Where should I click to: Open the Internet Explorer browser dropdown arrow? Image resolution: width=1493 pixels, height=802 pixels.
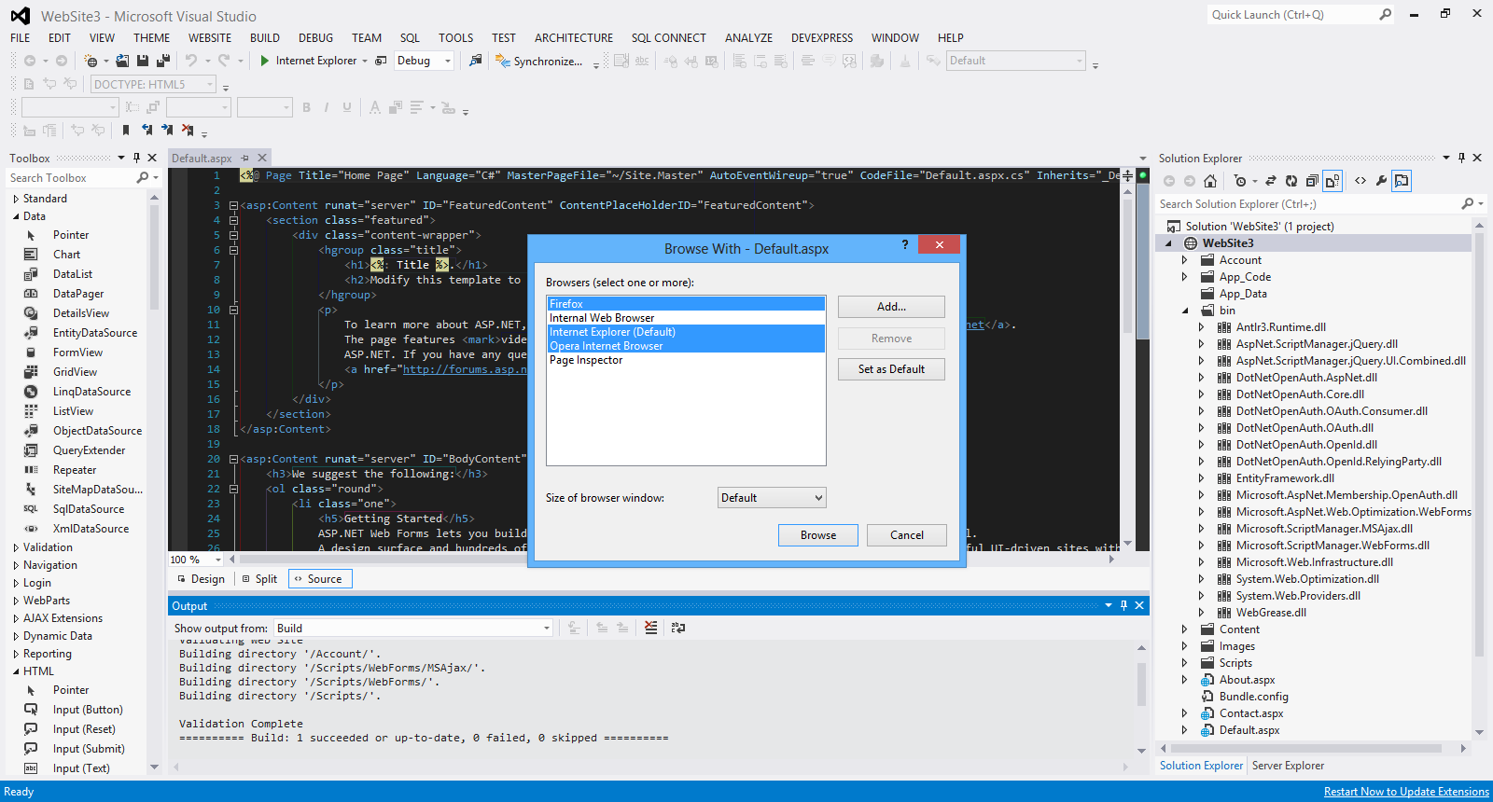tap(365, 61)
